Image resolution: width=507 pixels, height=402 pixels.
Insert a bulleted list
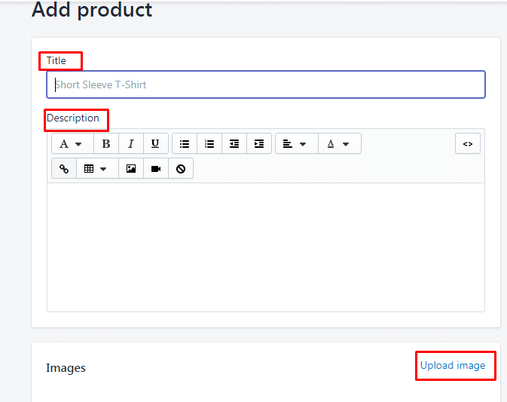[x=185, y=143]
